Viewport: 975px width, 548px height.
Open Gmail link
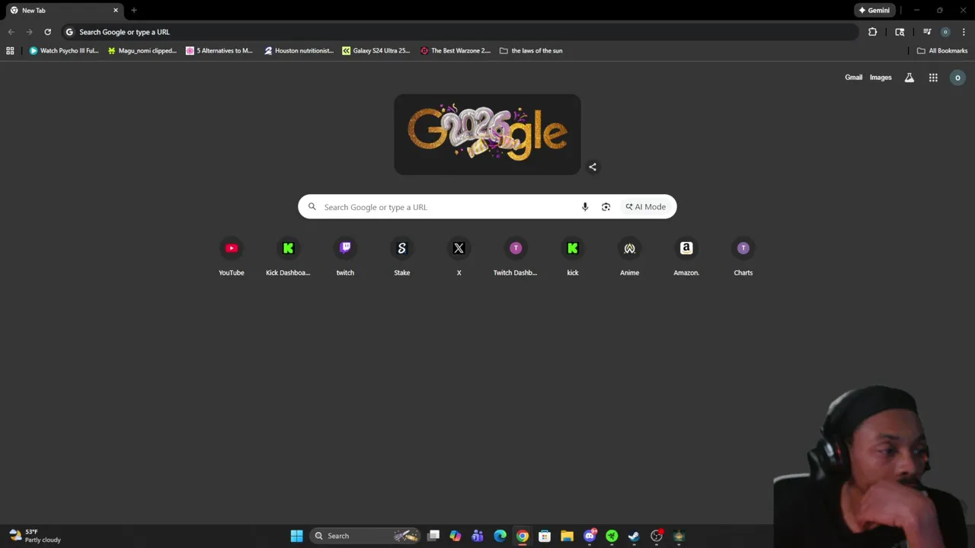click(x=854, y=78)
